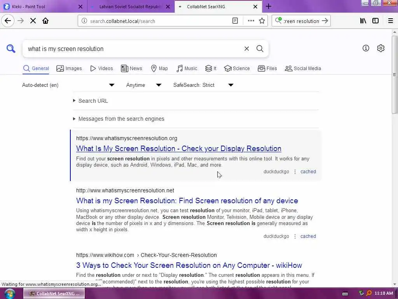Click the browser search box magnifier icon

pos(278,21)
